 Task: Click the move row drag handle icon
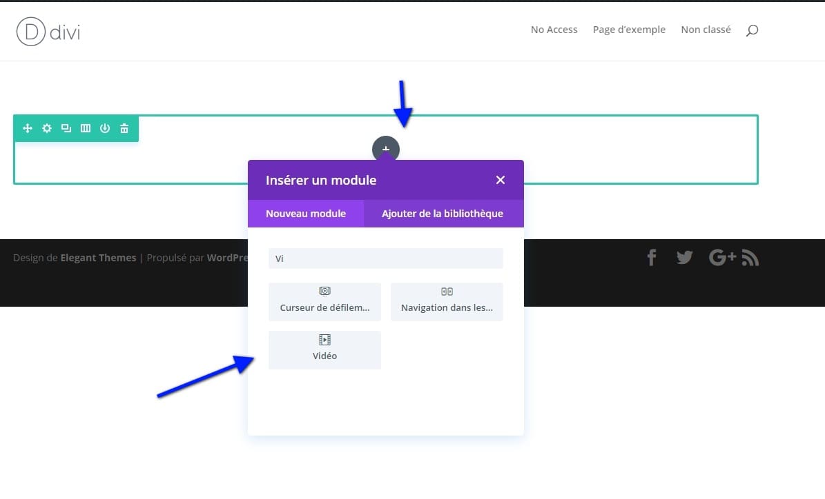point(28,128)
